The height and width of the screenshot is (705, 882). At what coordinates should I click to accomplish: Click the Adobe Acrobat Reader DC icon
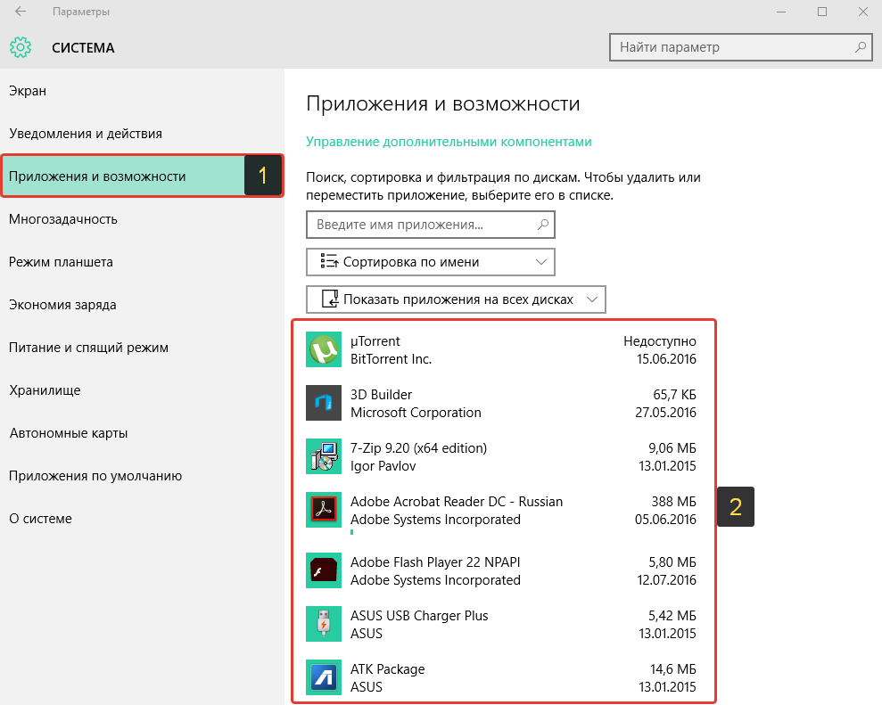pos(324,510)
